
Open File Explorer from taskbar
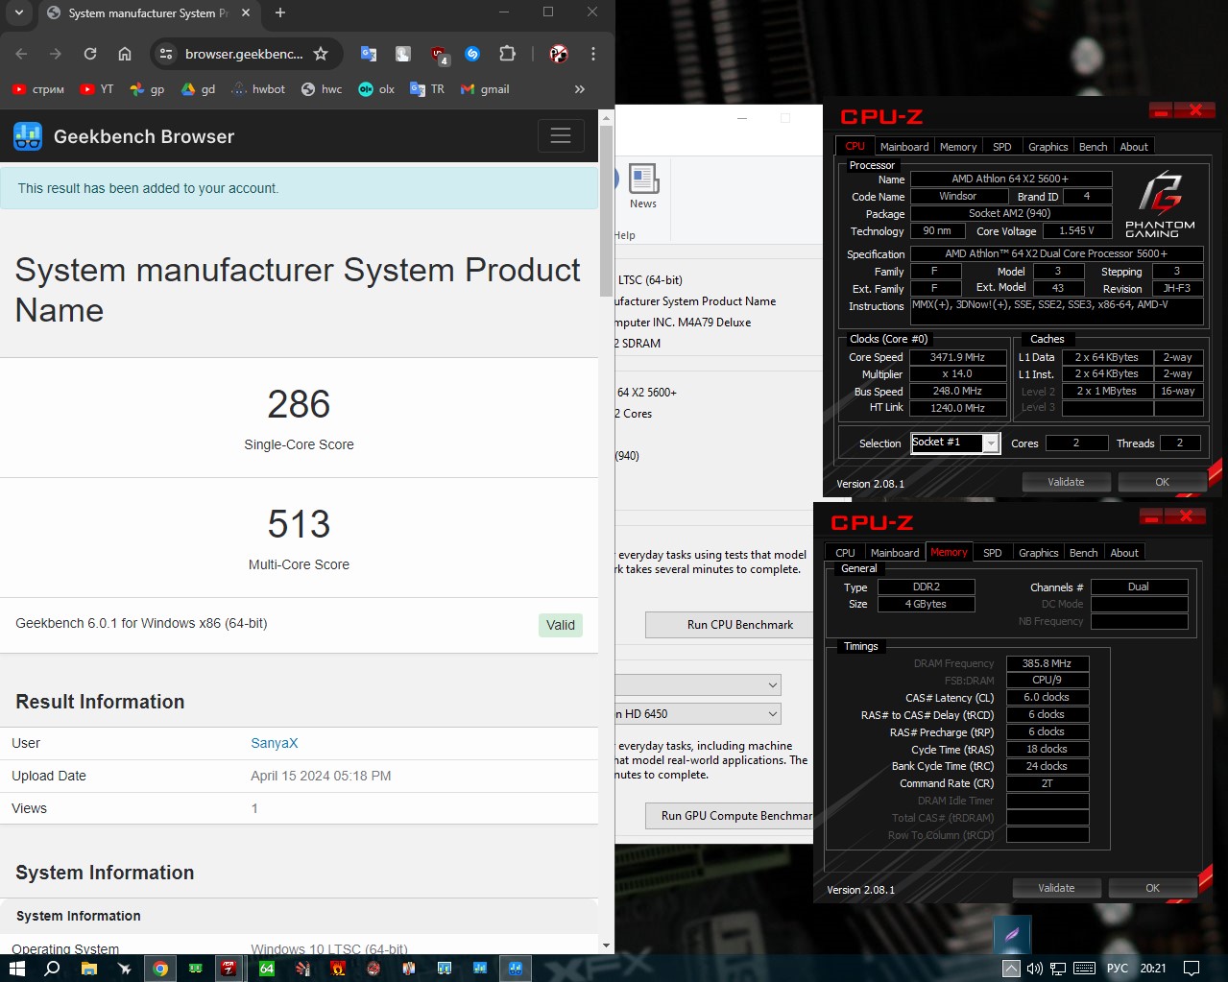88,968
